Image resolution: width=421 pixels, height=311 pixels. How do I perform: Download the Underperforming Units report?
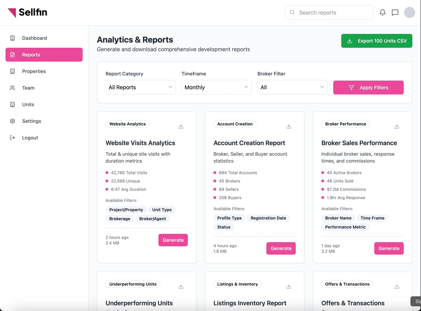[x=181, y=286]
